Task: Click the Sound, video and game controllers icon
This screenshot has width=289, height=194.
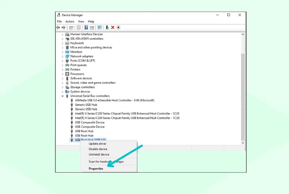Action: coord(67,83)
